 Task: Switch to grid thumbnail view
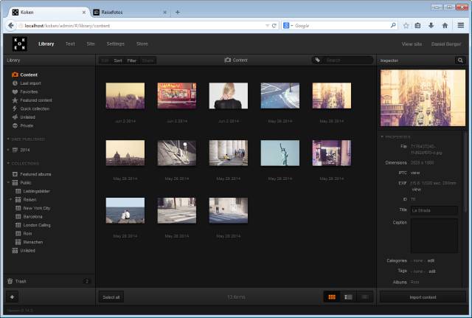pyautogui.click(x=332, y=297)
